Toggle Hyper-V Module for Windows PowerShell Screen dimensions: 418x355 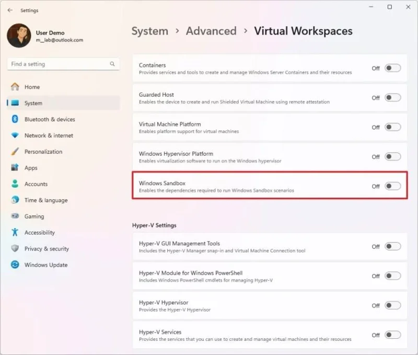pos(393,276)
